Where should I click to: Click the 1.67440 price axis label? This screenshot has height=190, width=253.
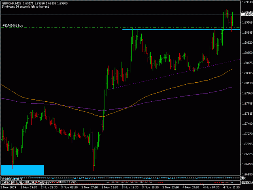coord(247,124)
